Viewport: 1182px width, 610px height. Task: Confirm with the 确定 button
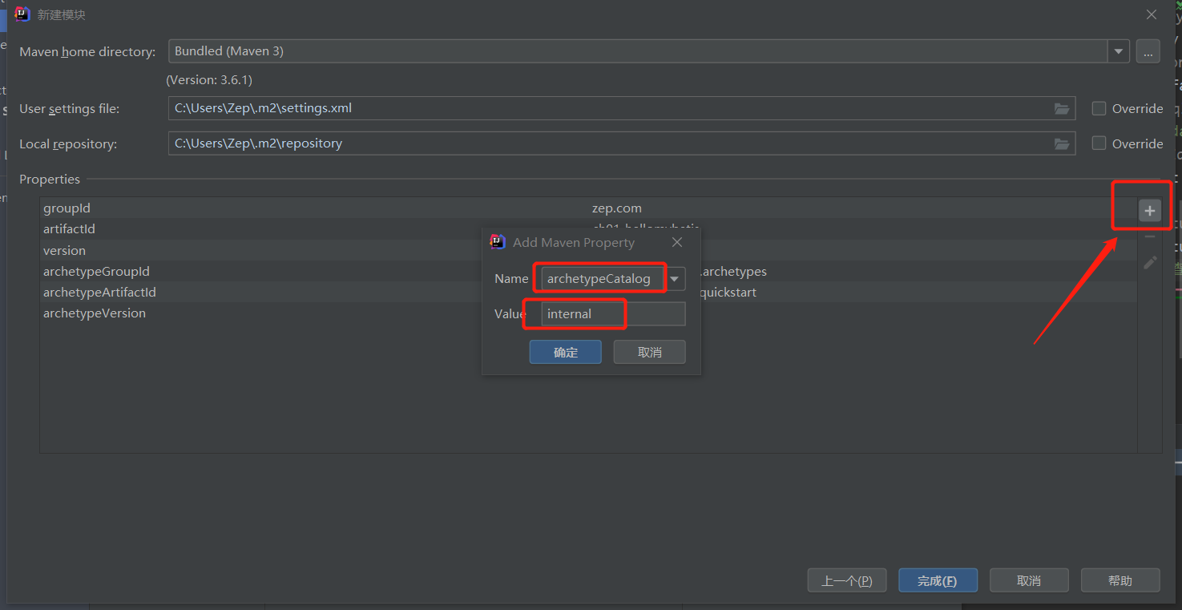[565, 352]
